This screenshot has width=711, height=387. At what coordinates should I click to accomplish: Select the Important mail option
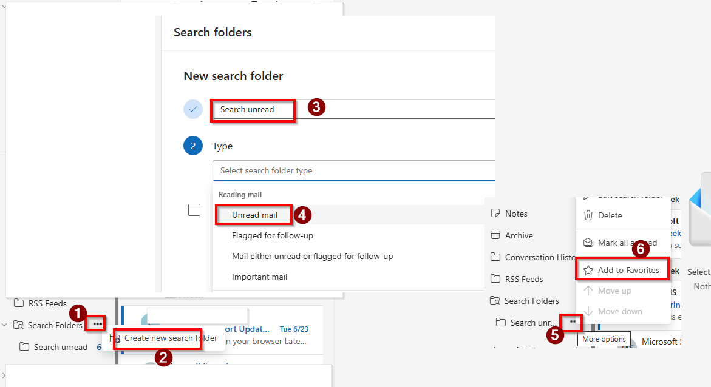click(259, 277)
